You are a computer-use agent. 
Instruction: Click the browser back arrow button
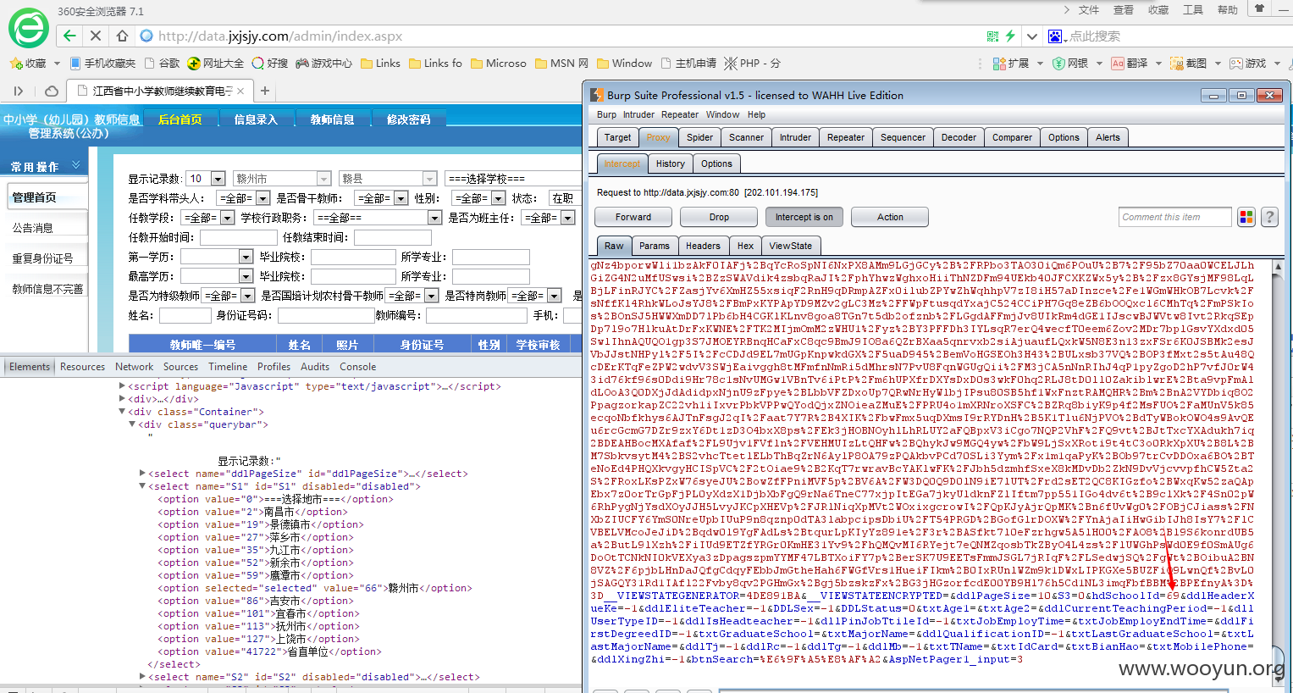coord(69,36)
